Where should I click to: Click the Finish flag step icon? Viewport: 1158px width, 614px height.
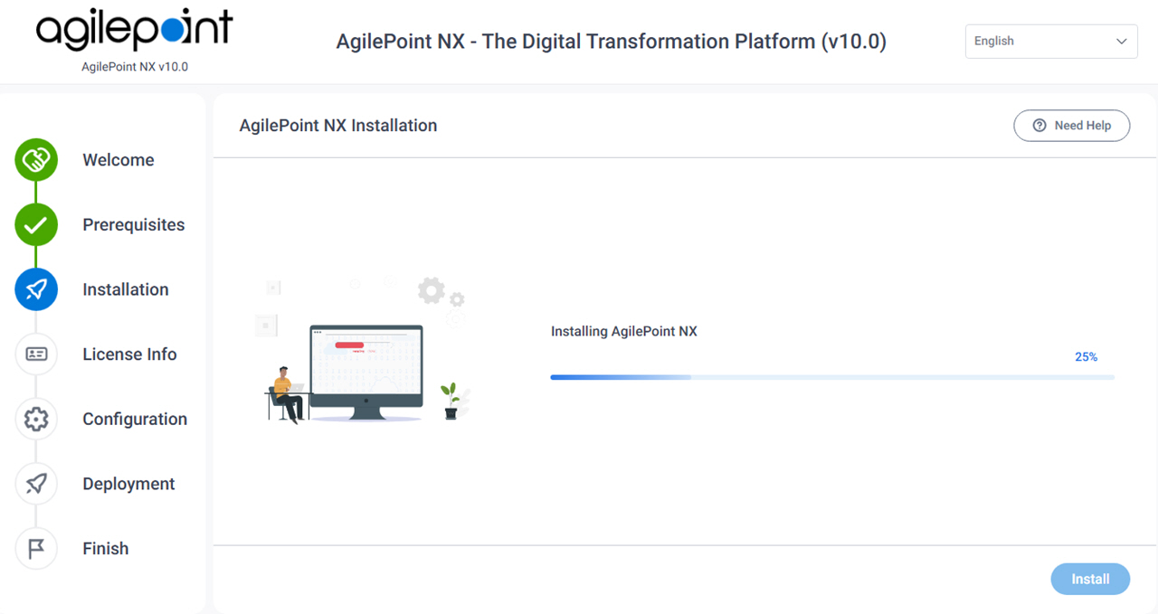click(x=36, y=549)
